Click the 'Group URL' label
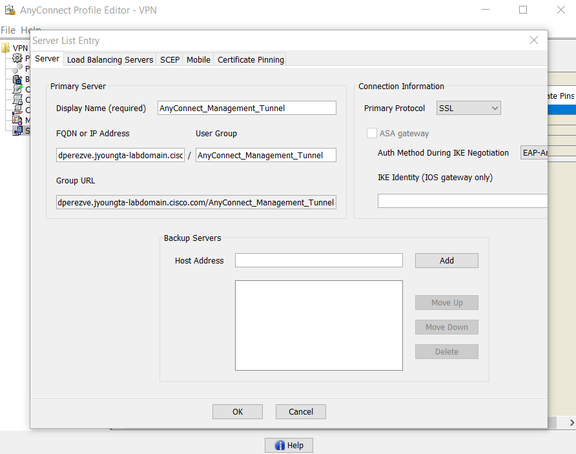Screen dimensions: 576x454 click(x=76, y=181)
